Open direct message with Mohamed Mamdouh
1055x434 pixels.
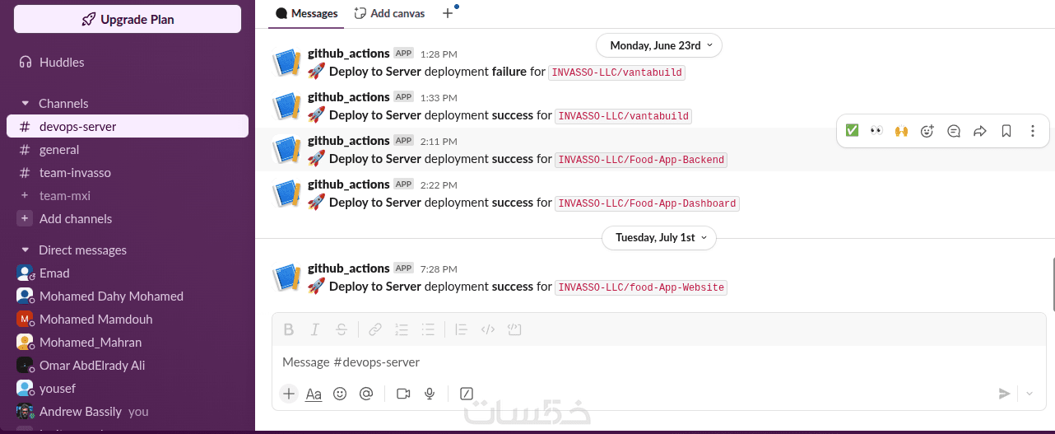128,320
